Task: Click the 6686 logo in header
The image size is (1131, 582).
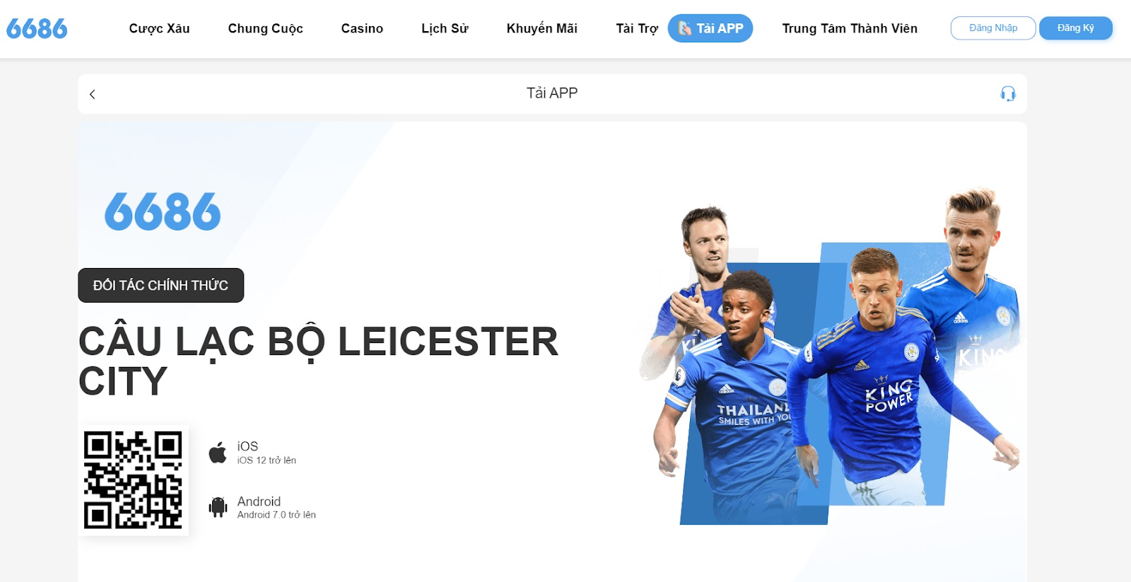Action: pyautogui.click(x=37, y=29)
